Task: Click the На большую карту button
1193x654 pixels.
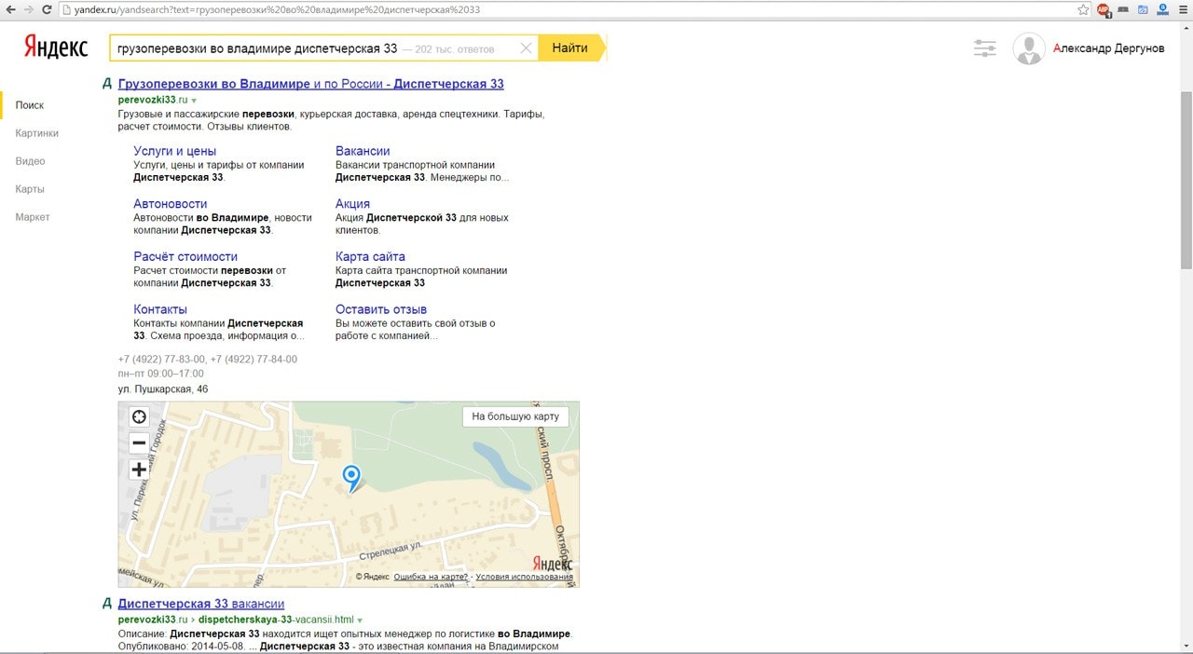Action: [x=515, y=416]
